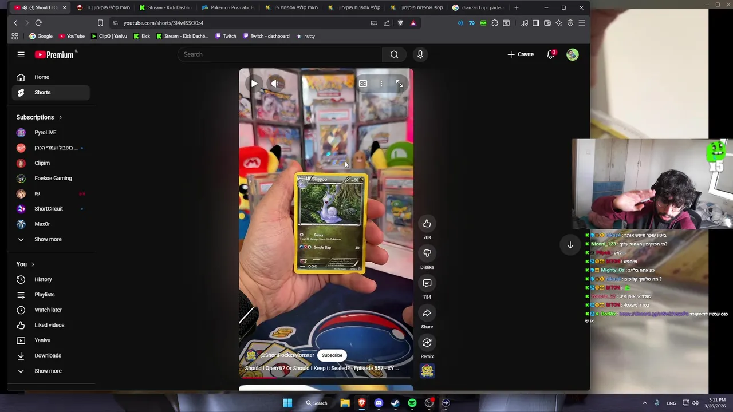Remix this Short
This screenshot has height=412, width=733.
[x=427, y=343]
